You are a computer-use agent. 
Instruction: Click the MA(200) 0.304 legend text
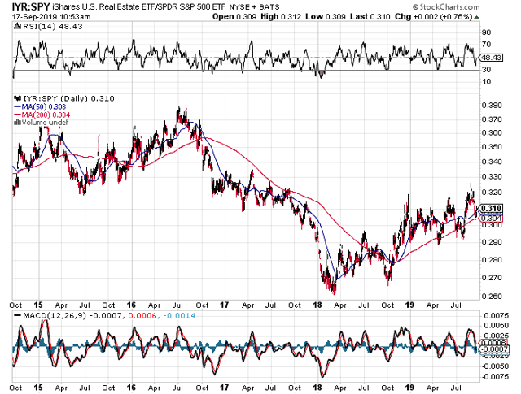click(x=46, y=115)
